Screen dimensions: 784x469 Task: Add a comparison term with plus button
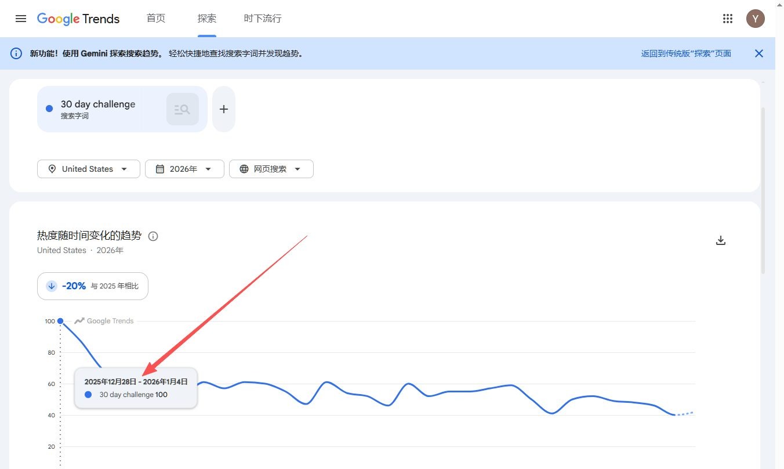224,109
